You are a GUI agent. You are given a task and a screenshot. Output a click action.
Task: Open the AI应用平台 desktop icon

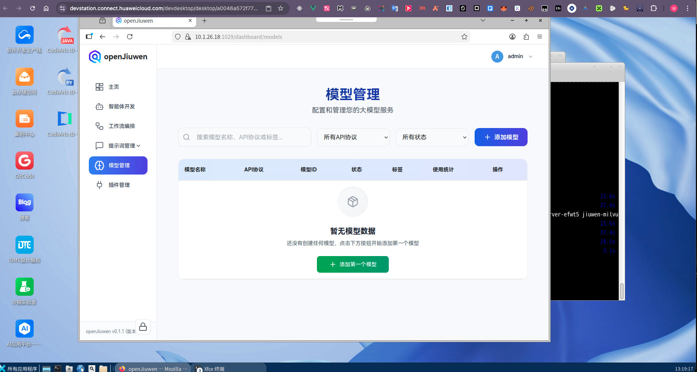pyautogui.click(x=25, y=333)
